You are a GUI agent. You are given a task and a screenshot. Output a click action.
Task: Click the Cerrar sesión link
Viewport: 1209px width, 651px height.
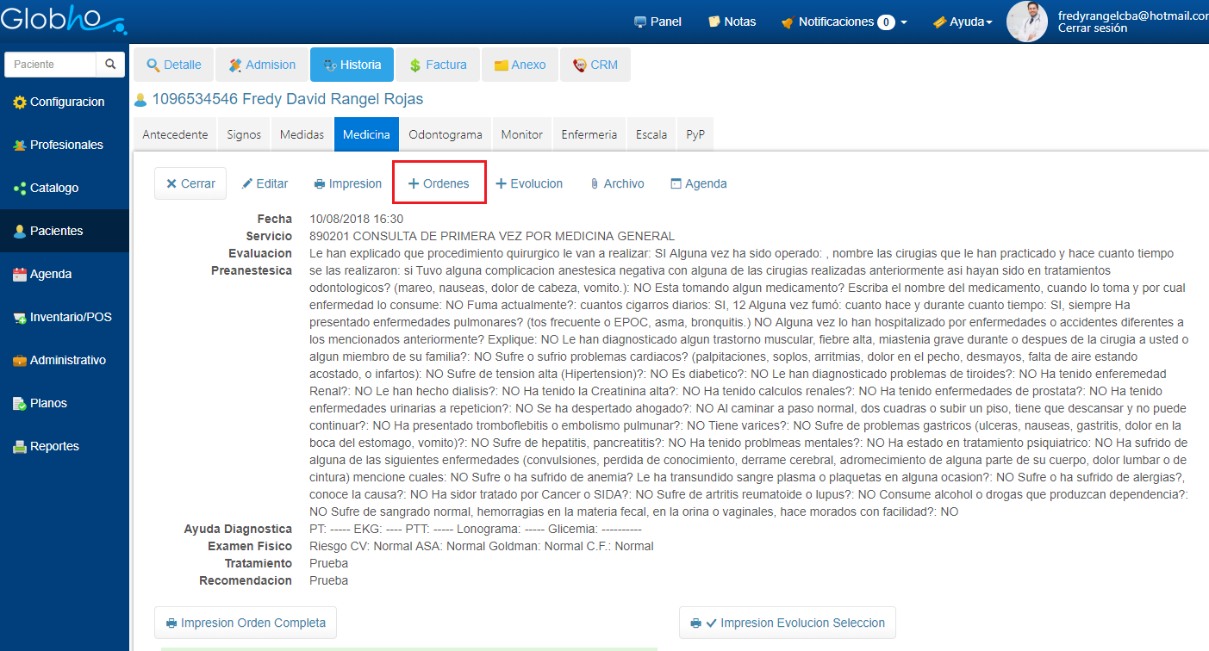[1092, 28]
